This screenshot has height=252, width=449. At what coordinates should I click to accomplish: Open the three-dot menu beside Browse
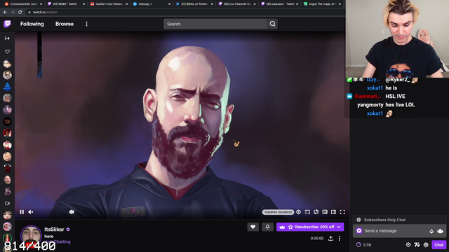click(86, 24)
